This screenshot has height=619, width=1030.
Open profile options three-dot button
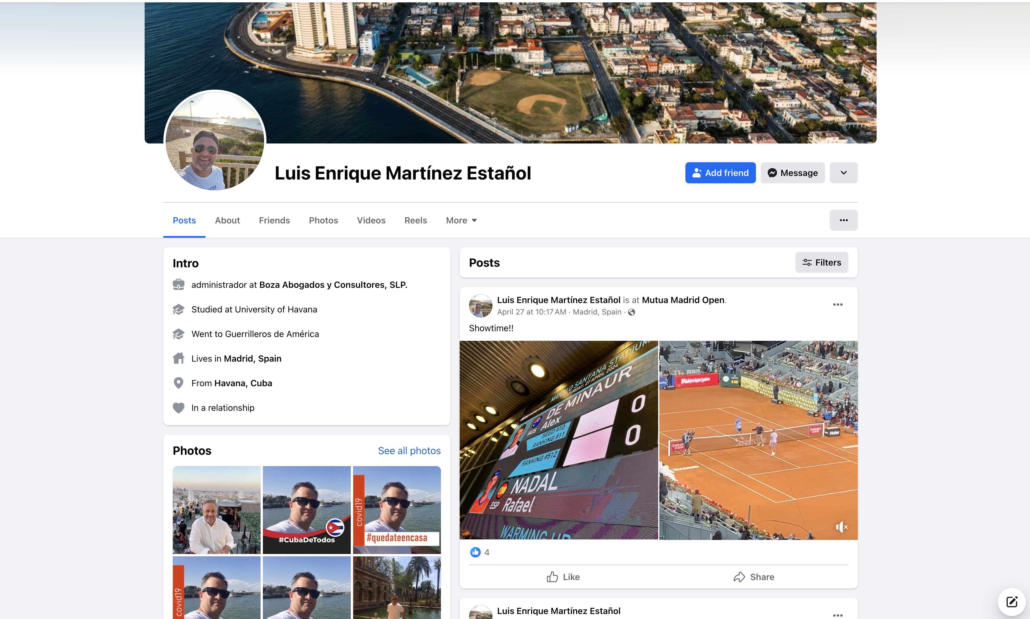pos(843,220)
